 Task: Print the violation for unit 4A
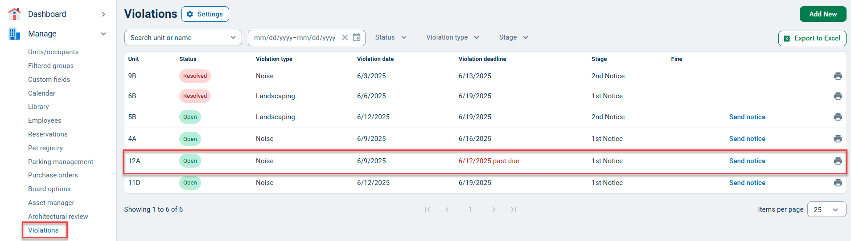[x=838, y=139]
